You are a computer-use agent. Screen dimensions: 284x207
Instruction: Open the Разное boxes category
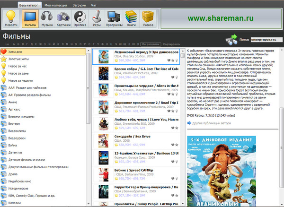[x=148, y=18]
